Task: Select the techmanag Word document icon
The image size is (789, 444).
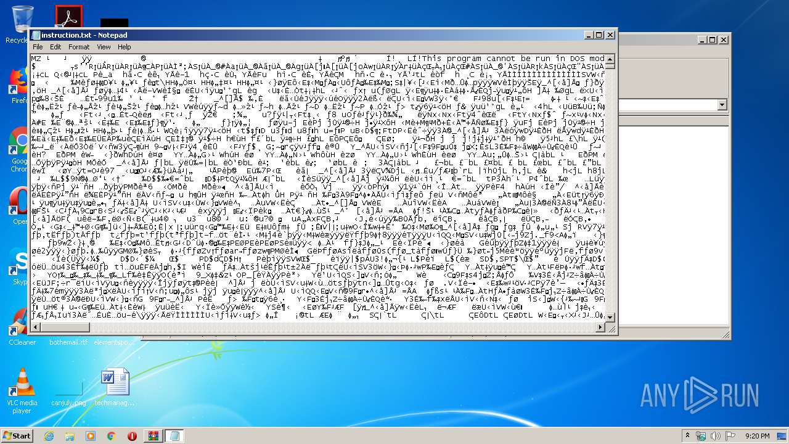Action: pos(115,387)
